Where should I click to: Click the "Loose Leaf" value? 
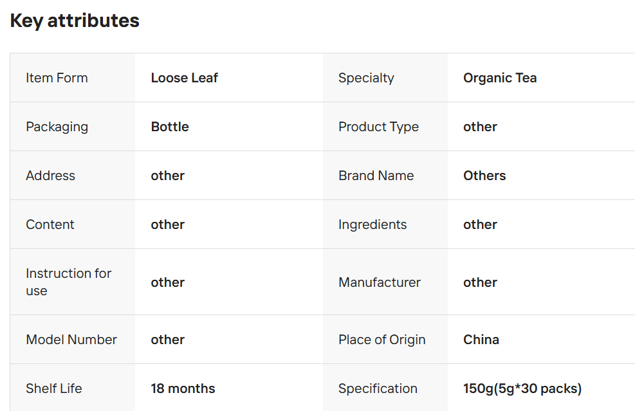pos(185,78)
